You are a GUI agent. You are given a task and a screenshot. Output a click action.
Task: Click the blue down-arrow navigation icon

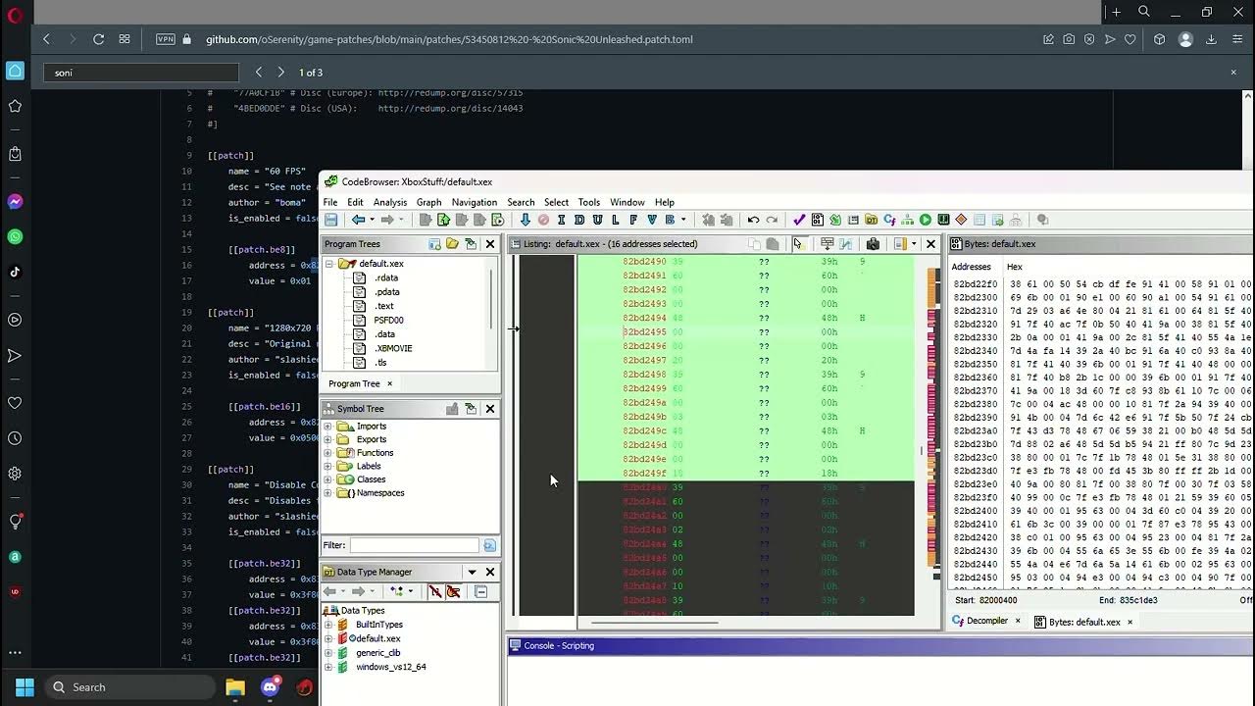point(525,221)
